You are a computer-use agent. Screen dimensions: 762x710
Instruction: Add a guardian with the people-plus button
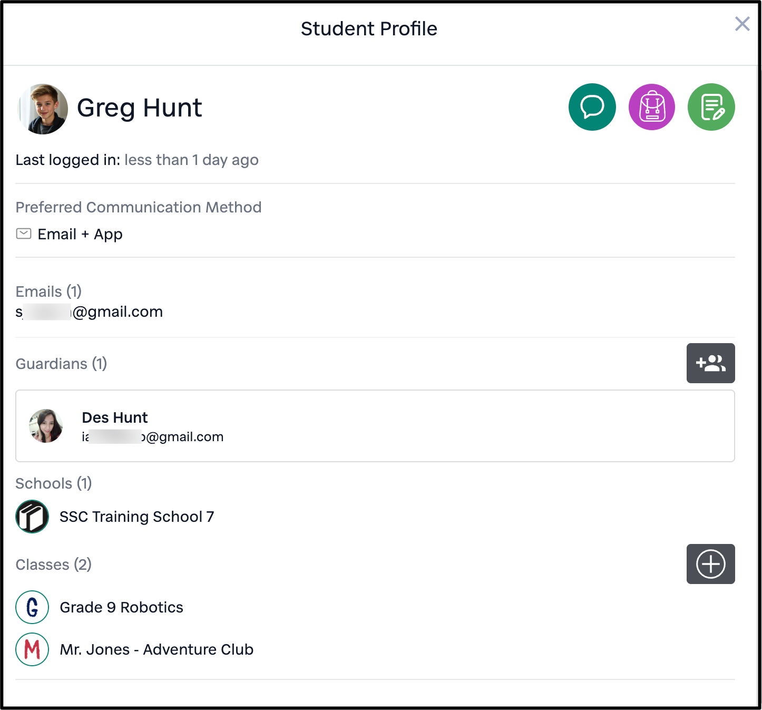[711, 363]
